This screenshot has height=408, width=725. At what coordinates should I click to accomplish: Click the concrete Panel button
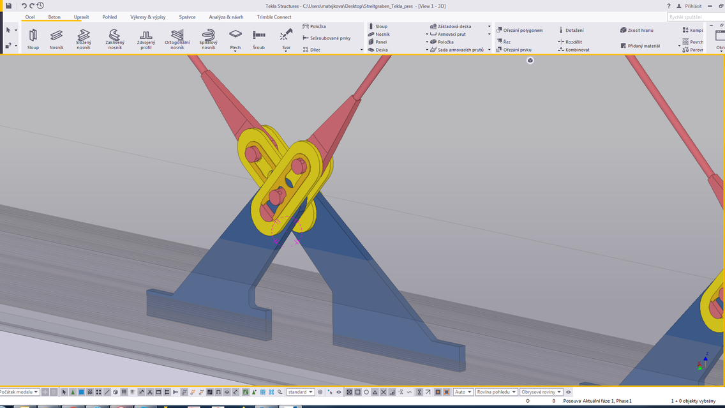pos(377,42)
